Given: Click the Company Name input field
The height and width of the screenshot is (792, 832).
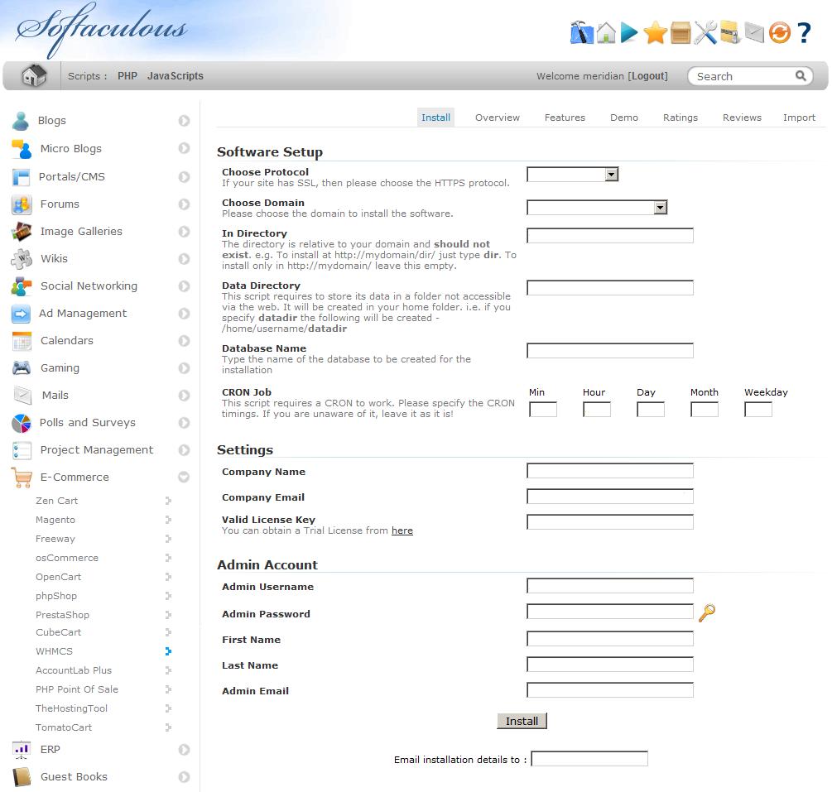Looking at the screenshot, I should coord(609,471).
